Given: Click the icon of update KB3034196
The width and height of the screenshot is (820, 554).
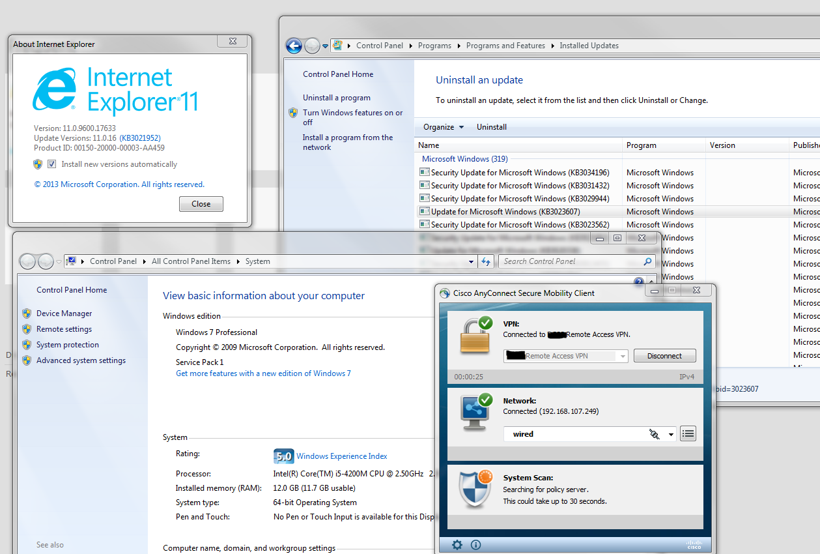Looking at the screenshot, I should point(425,172).
